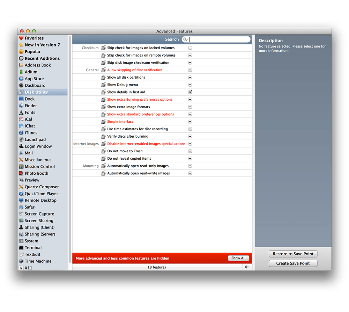
Task: Click the Mail stamp icon
Action: [21, 153]
